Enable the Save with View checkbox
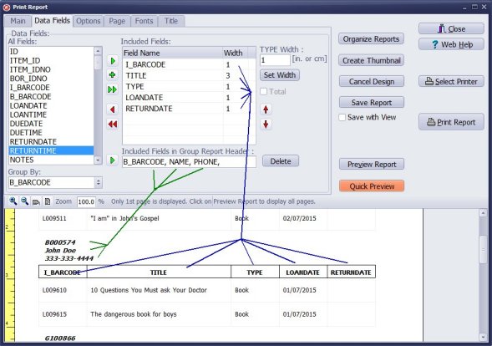Screen dimensions: 492x346 click(x=342, y=118)
